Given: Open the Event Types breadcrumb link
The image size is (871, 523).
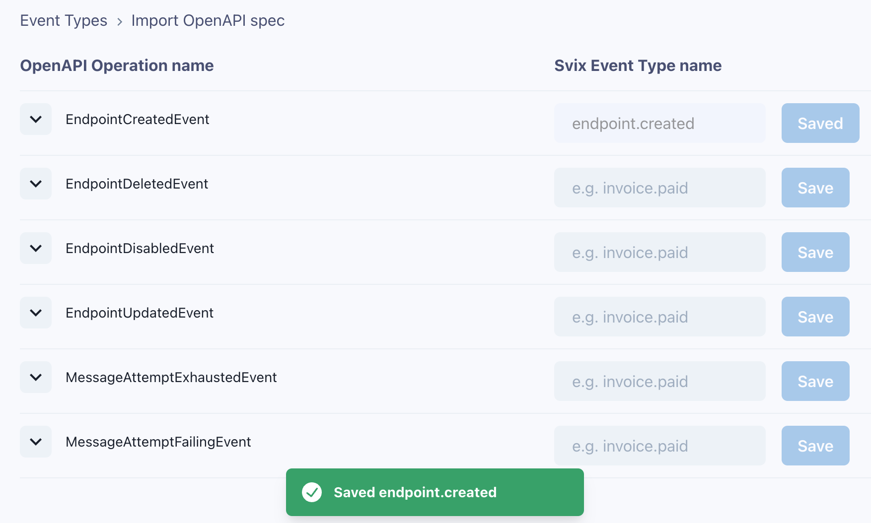Looking at the screenshot, I should click(63, 20).
